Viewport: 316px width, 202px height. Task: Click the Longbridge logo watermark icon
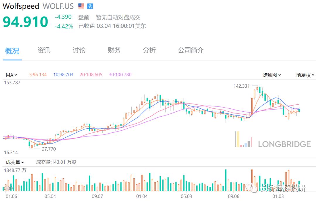pos(243,139)
